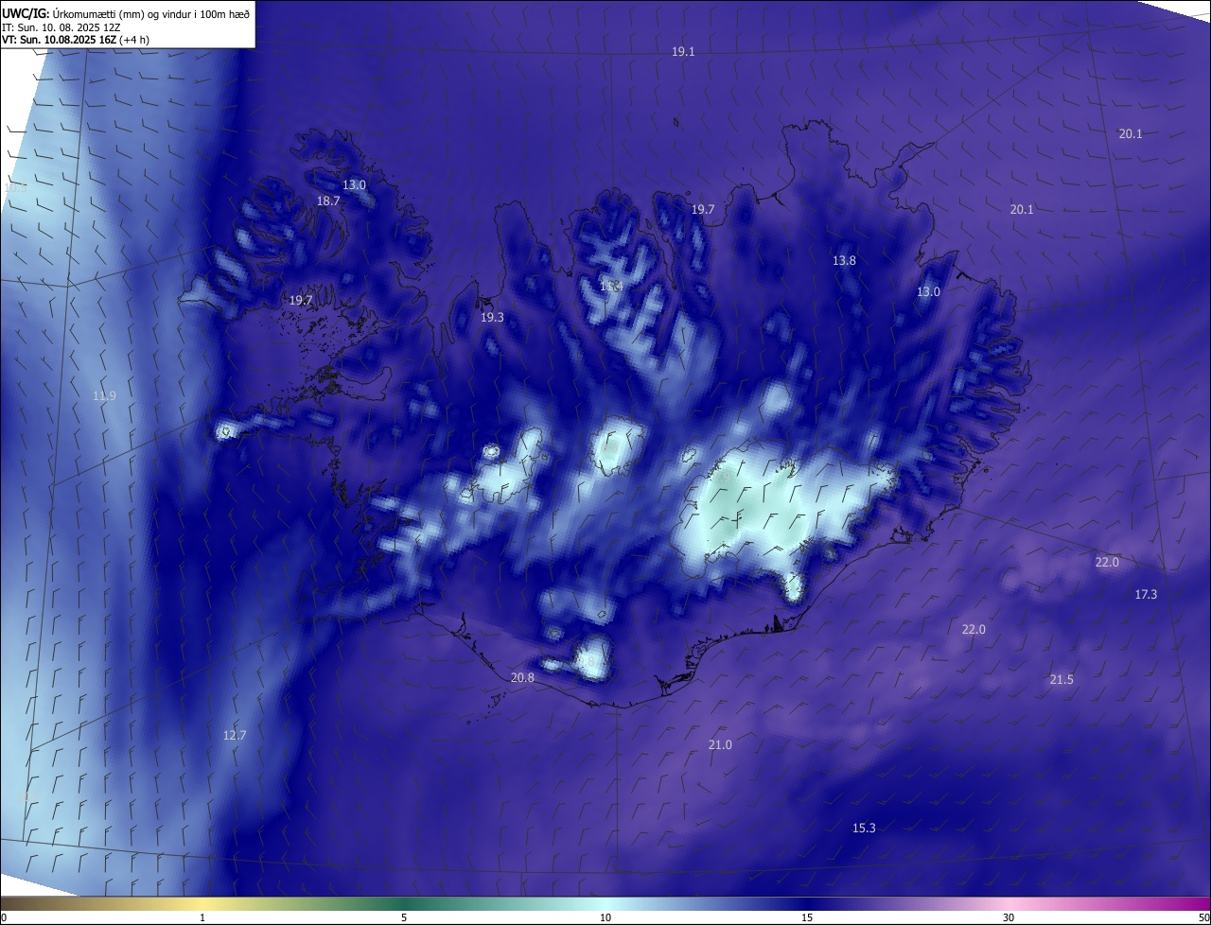Image resolution: width=1211 pixels, height=925 pixels.
Task: Click the 18.7 value label
Action: [328, 201]
